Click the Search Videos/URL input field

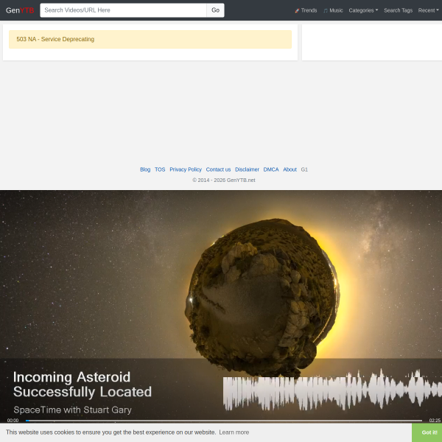tap(123, 10)
